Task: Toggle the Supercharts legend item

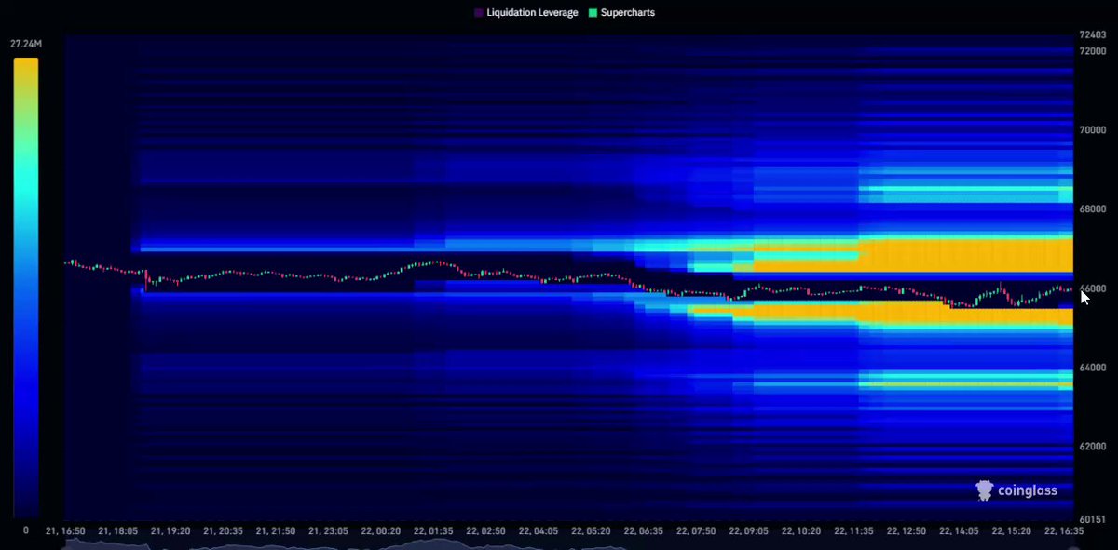Action: pyautogui.click(x=620, y=13)
